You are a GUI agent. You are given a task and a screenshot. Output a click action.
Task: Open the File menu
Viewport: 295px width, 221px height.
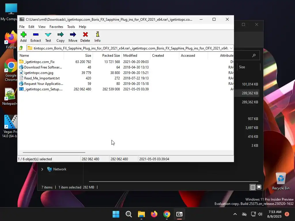point(22,27)
